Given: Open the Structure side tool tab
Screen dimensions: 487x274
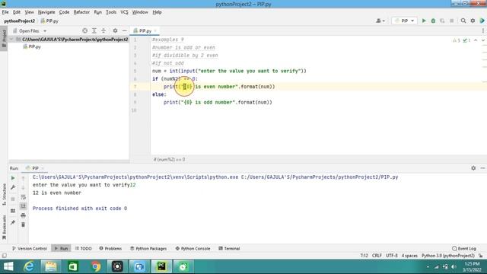Looking at the screenshot, I should 4,194.
